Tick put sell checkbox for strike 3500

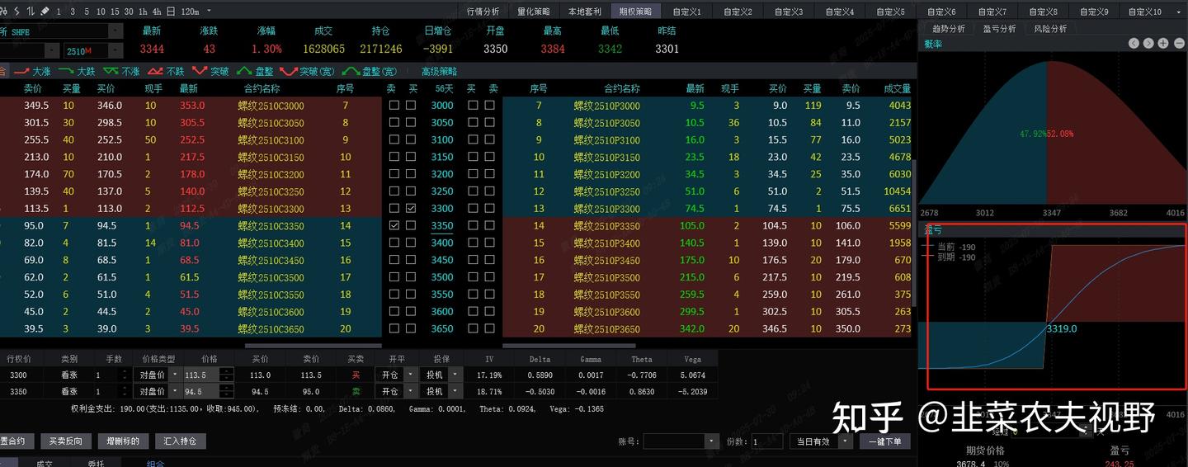(490, 277)
